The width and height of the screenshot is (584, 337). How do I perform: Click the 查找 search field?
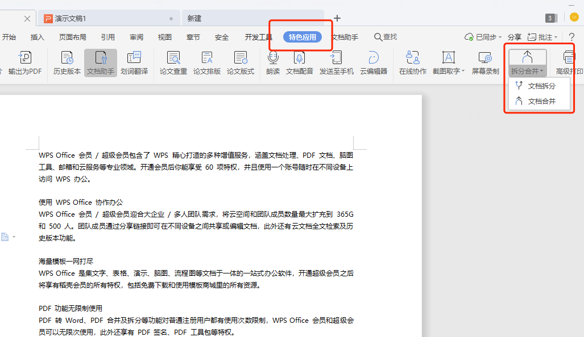tap(386, 37)
